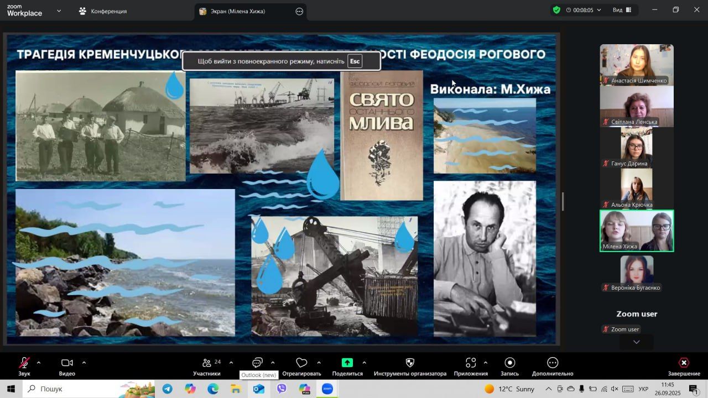The width and height of the screenshot is (708, 398).
Task: Select Анастасія Шимченко video thumbnail
Action: (x=637, y=64)
